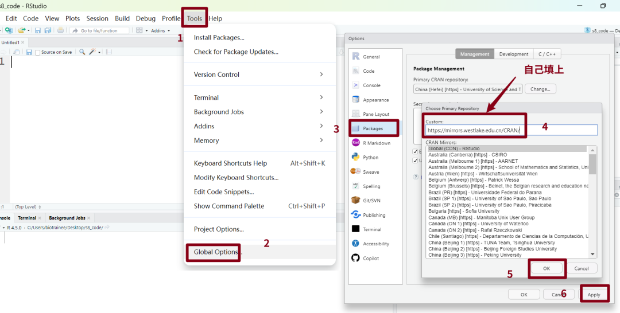
Task: Click the Change... repository button
Action: (x=540, y=89)
